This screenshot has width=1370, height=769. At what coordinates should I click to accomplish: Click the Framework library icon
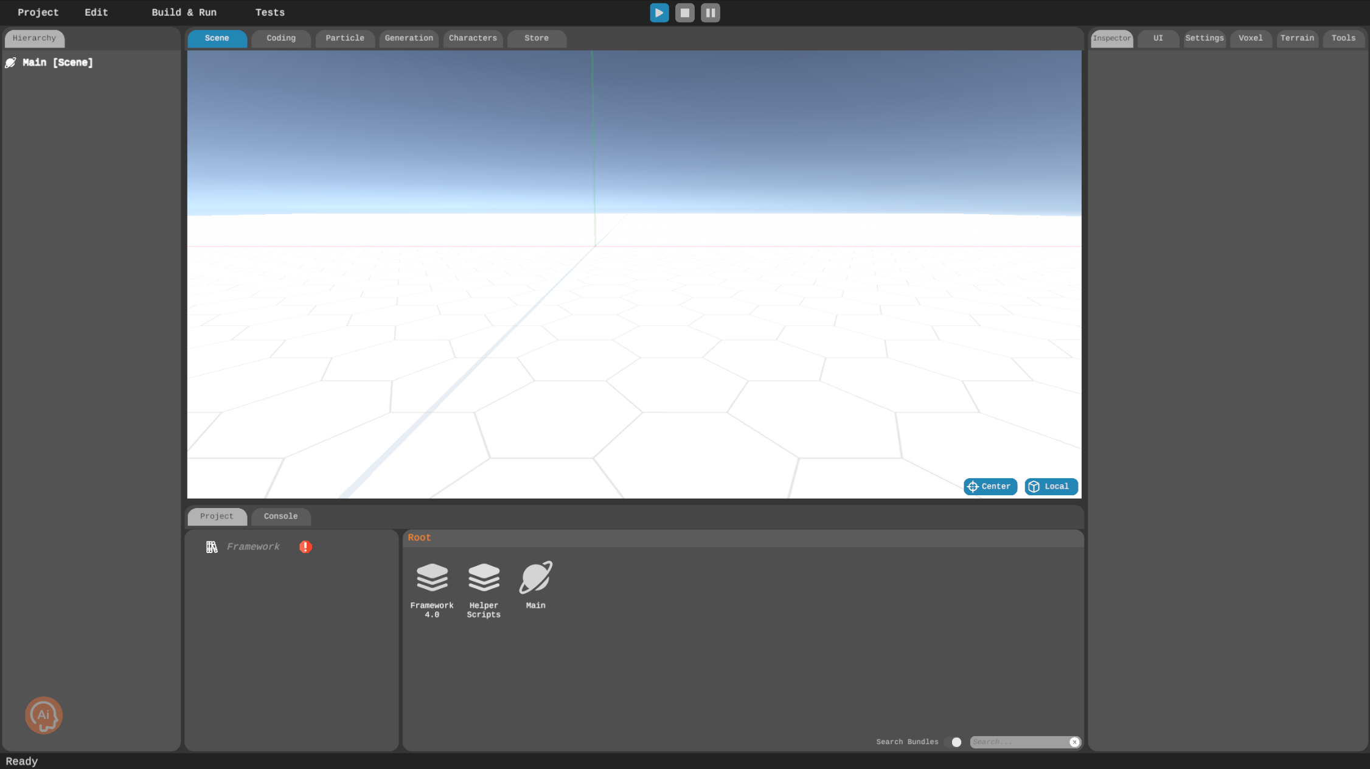pos(212,547)
